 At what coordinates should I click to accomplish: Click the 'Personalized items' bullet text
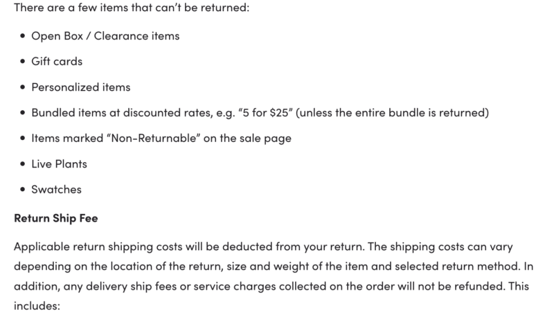pos(81,87)
